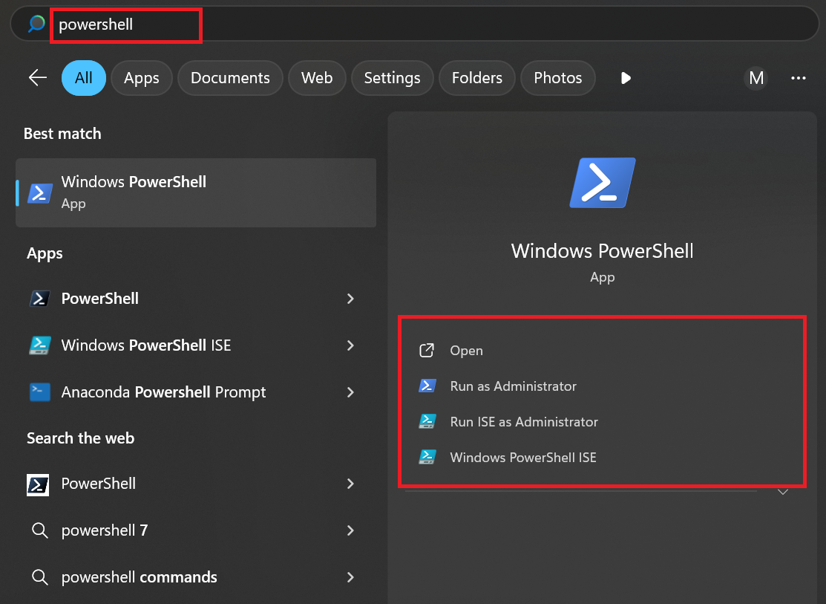Switch to the Apps filter tab
This screenshot has height=604, width=826.
pos(141,78)
